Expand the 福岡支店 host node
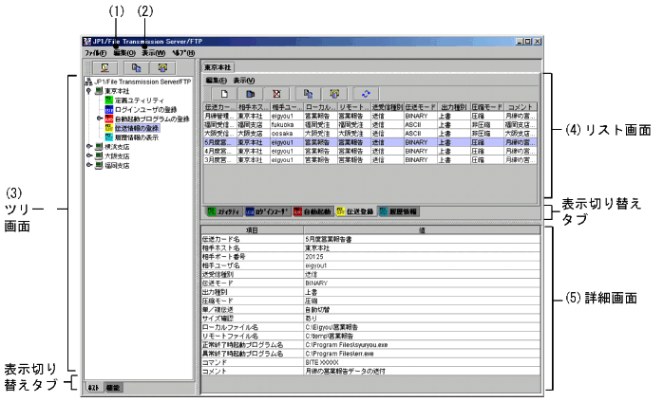Viewport: 663px width, 402px height. pyautogui.click(x=89, y=166)
